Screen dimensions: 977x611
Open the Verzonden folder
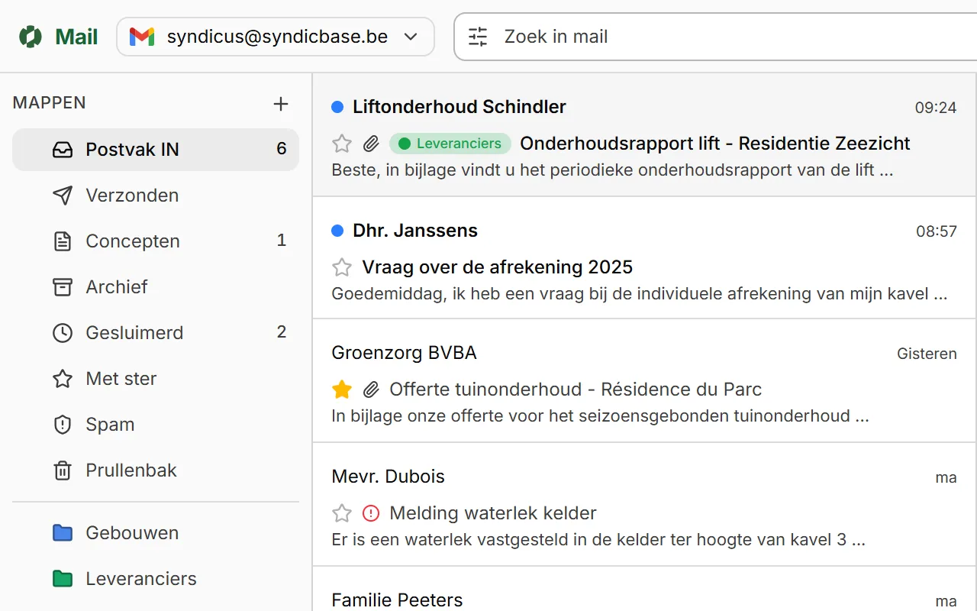click(x=156, y=196)
